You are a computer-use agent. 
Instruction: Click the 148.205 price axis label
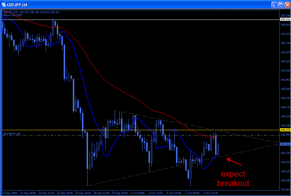tap(285, 52)
